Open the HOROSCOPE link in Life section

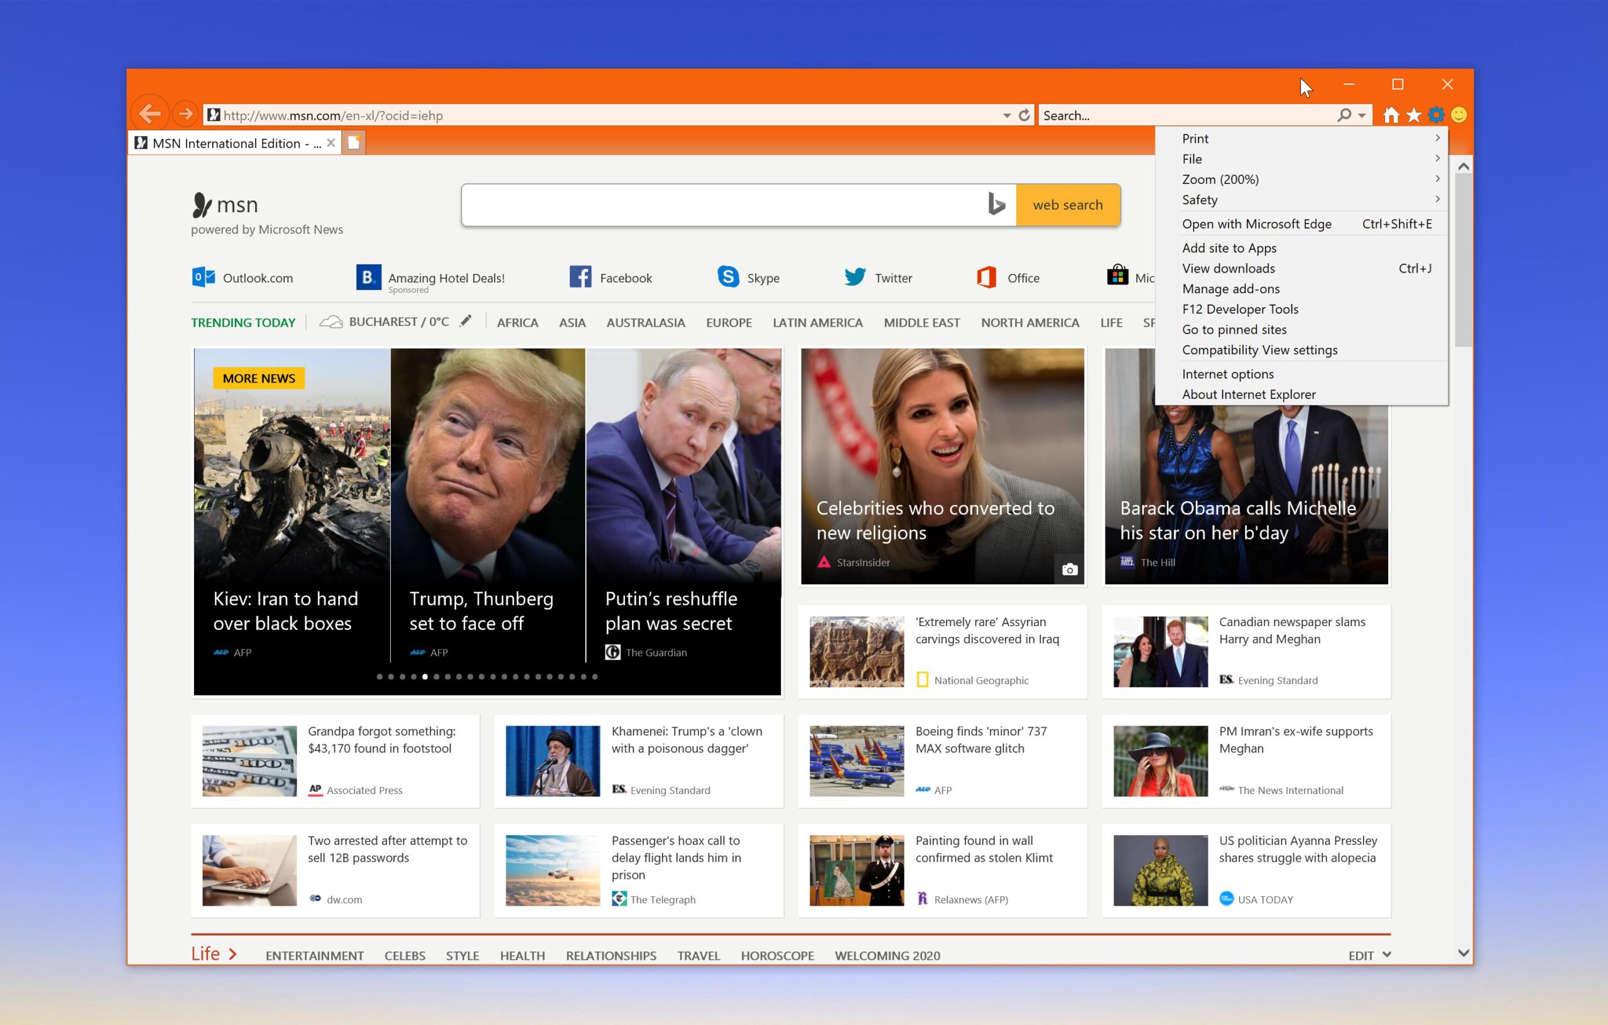point(777,955)
